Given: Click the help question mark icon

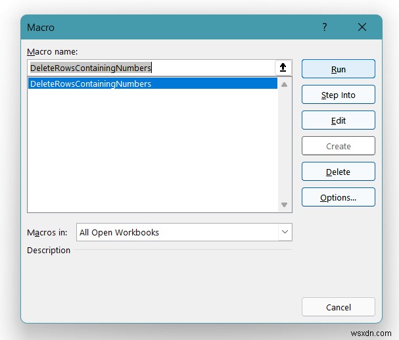Looking at the screenshot, I should click(325, 27).
